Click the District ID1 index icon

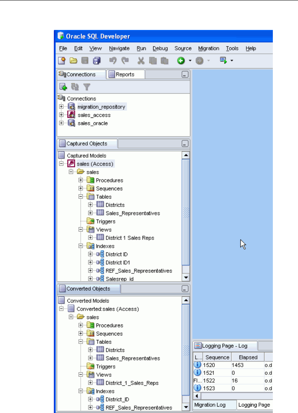(100, 262)
